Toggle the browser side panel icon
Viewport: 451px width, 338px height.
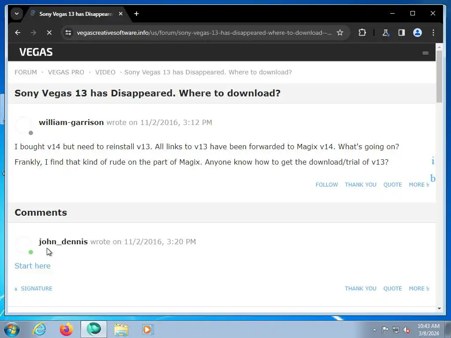click(402, 33)
